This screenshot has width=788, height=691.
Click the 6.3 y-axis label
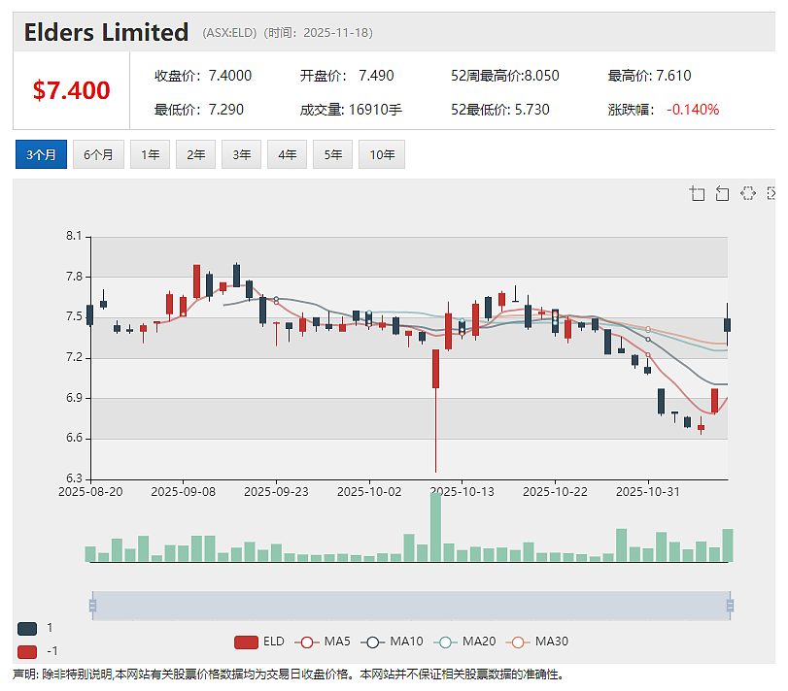(74, 478)
